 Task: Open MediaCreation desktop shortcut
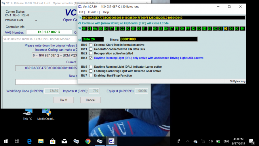tap(46, 114)
